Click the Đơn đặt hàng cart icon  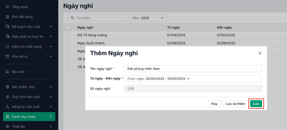pyautogui.click(x=7, y=17)
